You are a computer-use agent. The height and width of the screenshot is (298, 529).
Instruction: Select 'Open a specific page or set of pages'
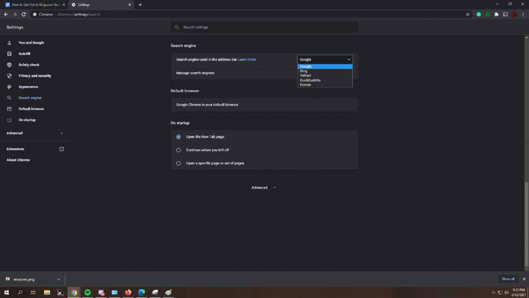(x=178, y=163)
